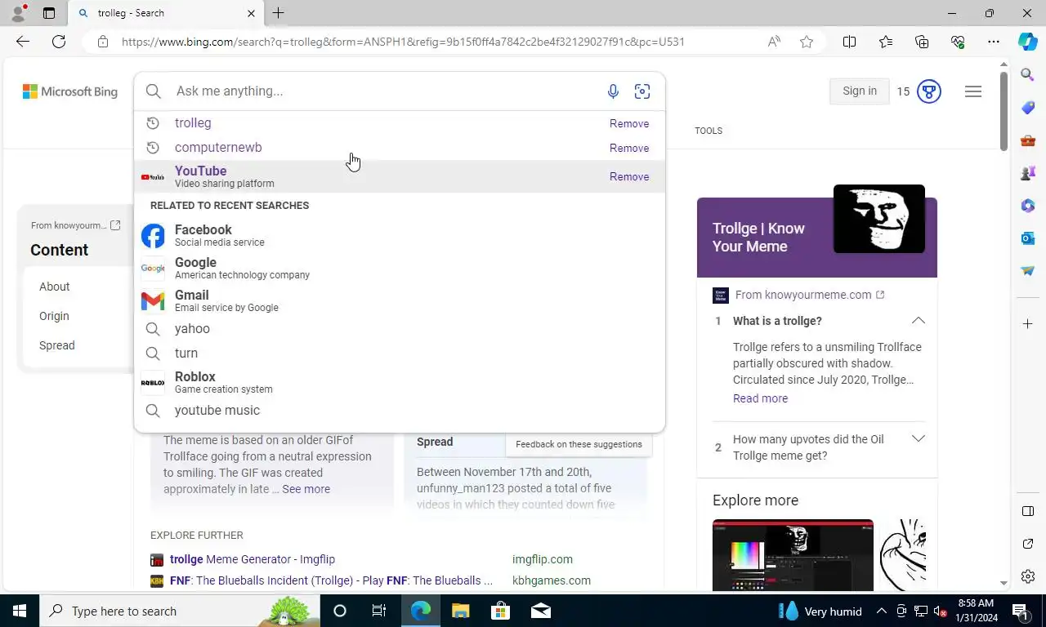Open sidebar Shopping tag icon
Image resolution: width=1046 pixels, height=627 pixels.
pyautogui.click(x=1028, y=108)
